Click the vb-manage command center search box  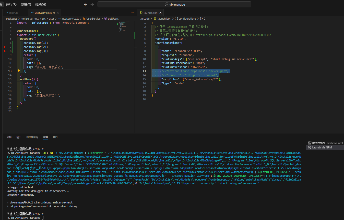coord(174,4)
